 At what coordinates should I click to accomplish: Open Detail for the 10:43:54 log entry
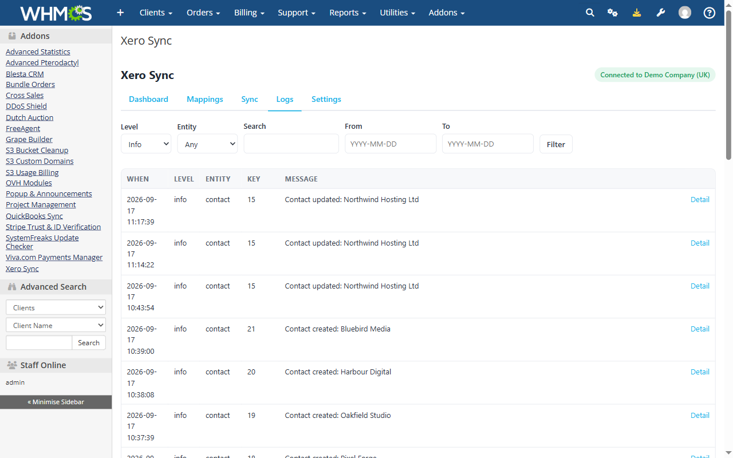pyautogui.click(x=700, y=286)
